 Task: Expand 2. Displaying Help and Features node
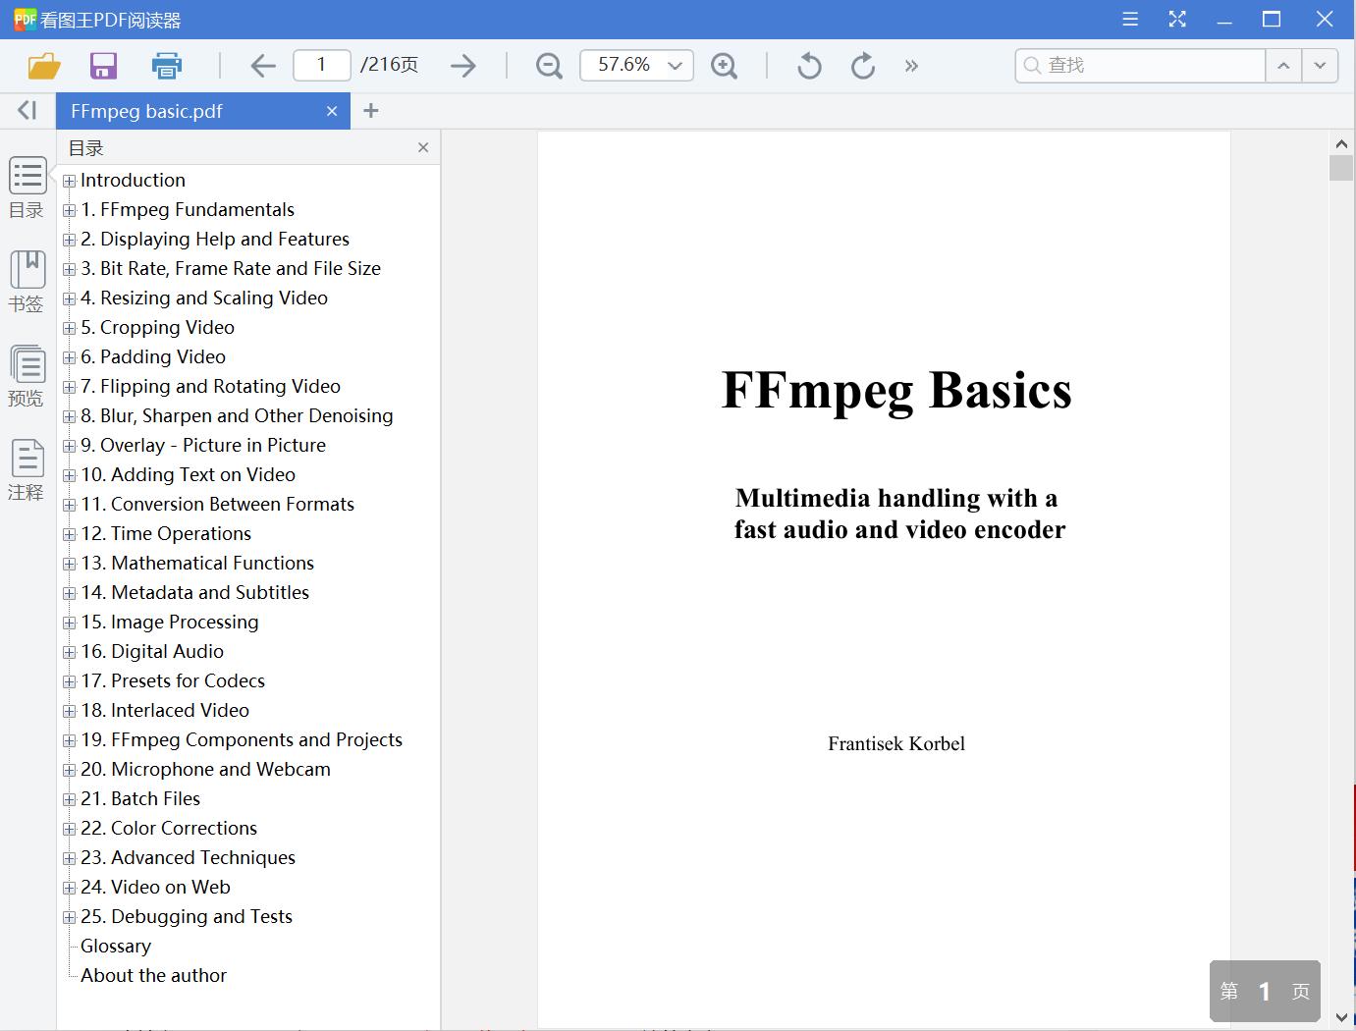tap(69, 240)
